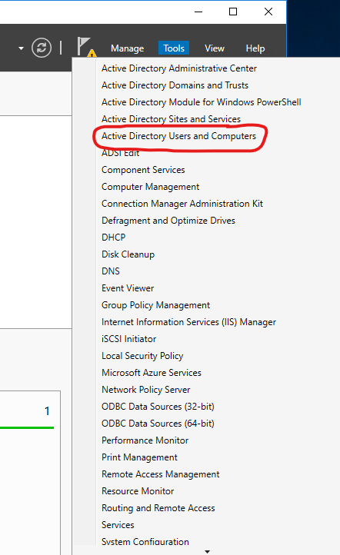The image size is (340, 555).
Task: Open the View menu
Action: 215,48
